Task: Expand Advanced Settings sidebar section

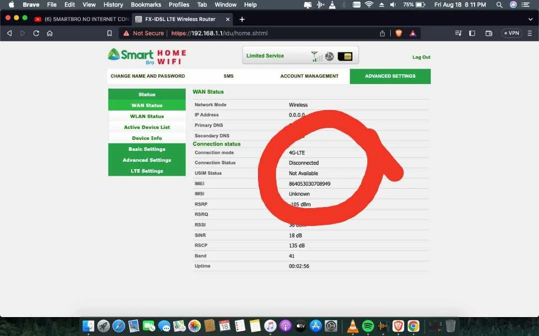Action: [147, 160]
